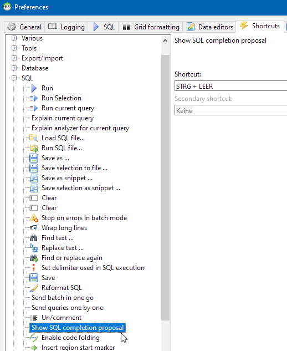Expand the Database tree node
The height and width of the screenshot is (351, 287).
tap(14, 68)
